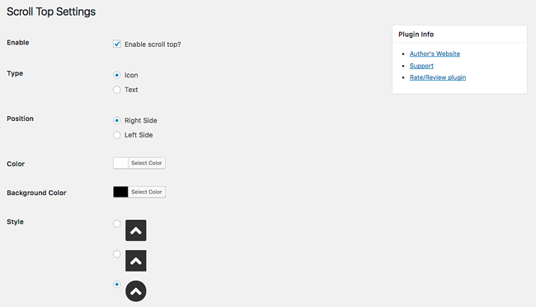Select the circle style radio button
This screenshot has height=307, width=536.
click(117, 285)
